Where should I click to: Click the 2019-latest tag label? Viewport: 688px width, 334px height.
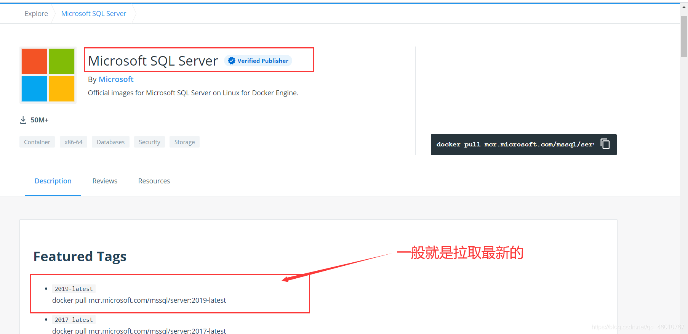[x=74, y=289]
